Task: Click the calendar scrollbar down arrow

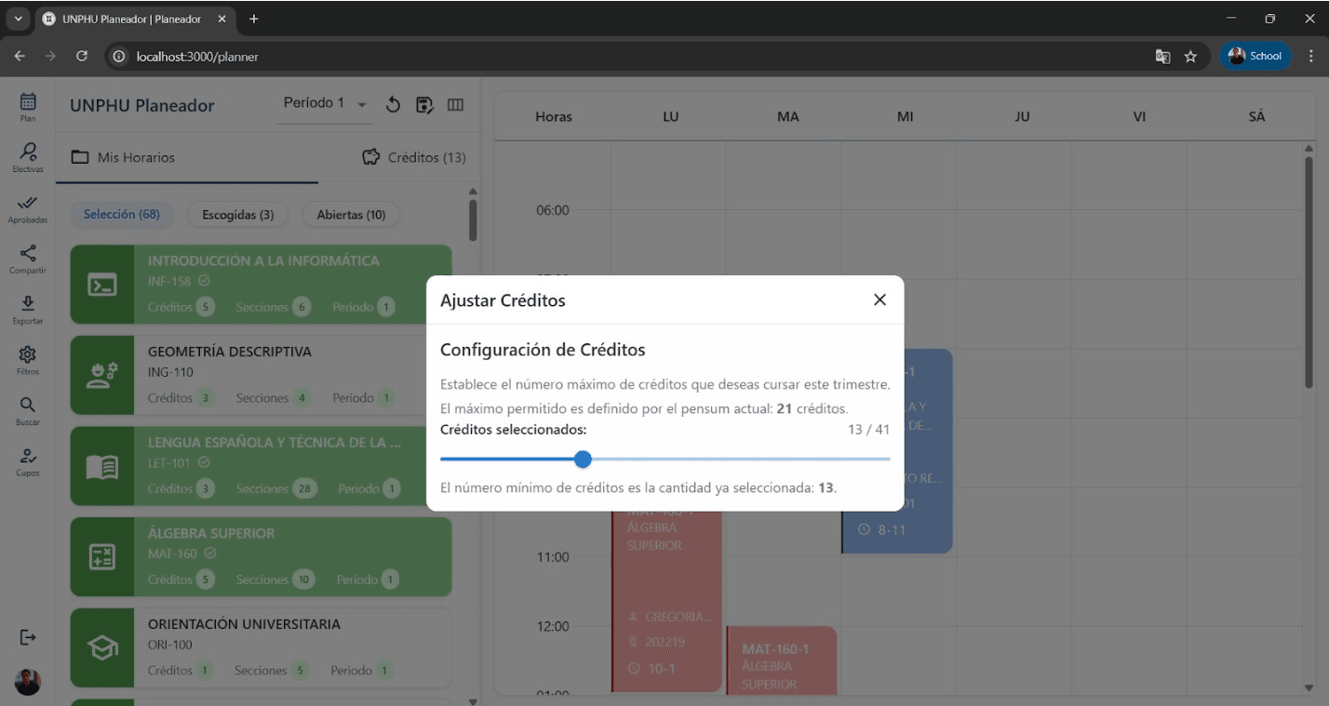Action: [1310, 687]
